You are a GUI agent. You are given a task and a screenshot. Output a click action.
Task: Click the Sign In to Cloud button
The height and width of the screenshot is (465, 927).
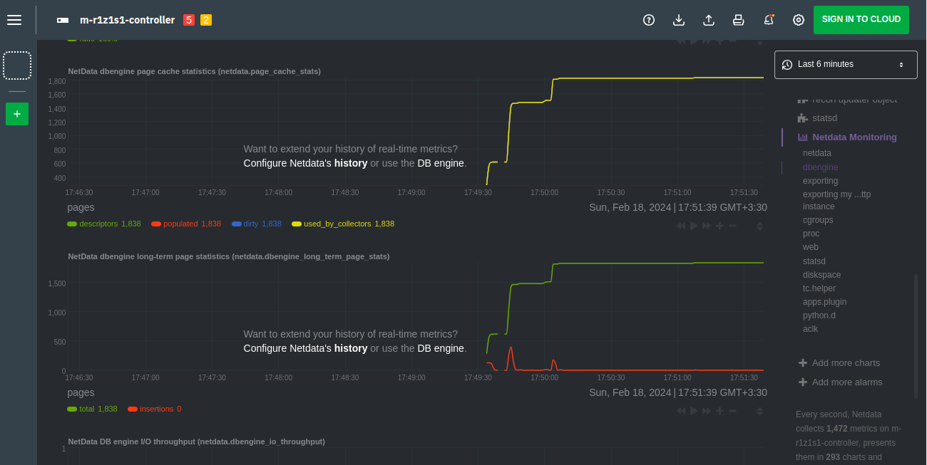[861, 20]
